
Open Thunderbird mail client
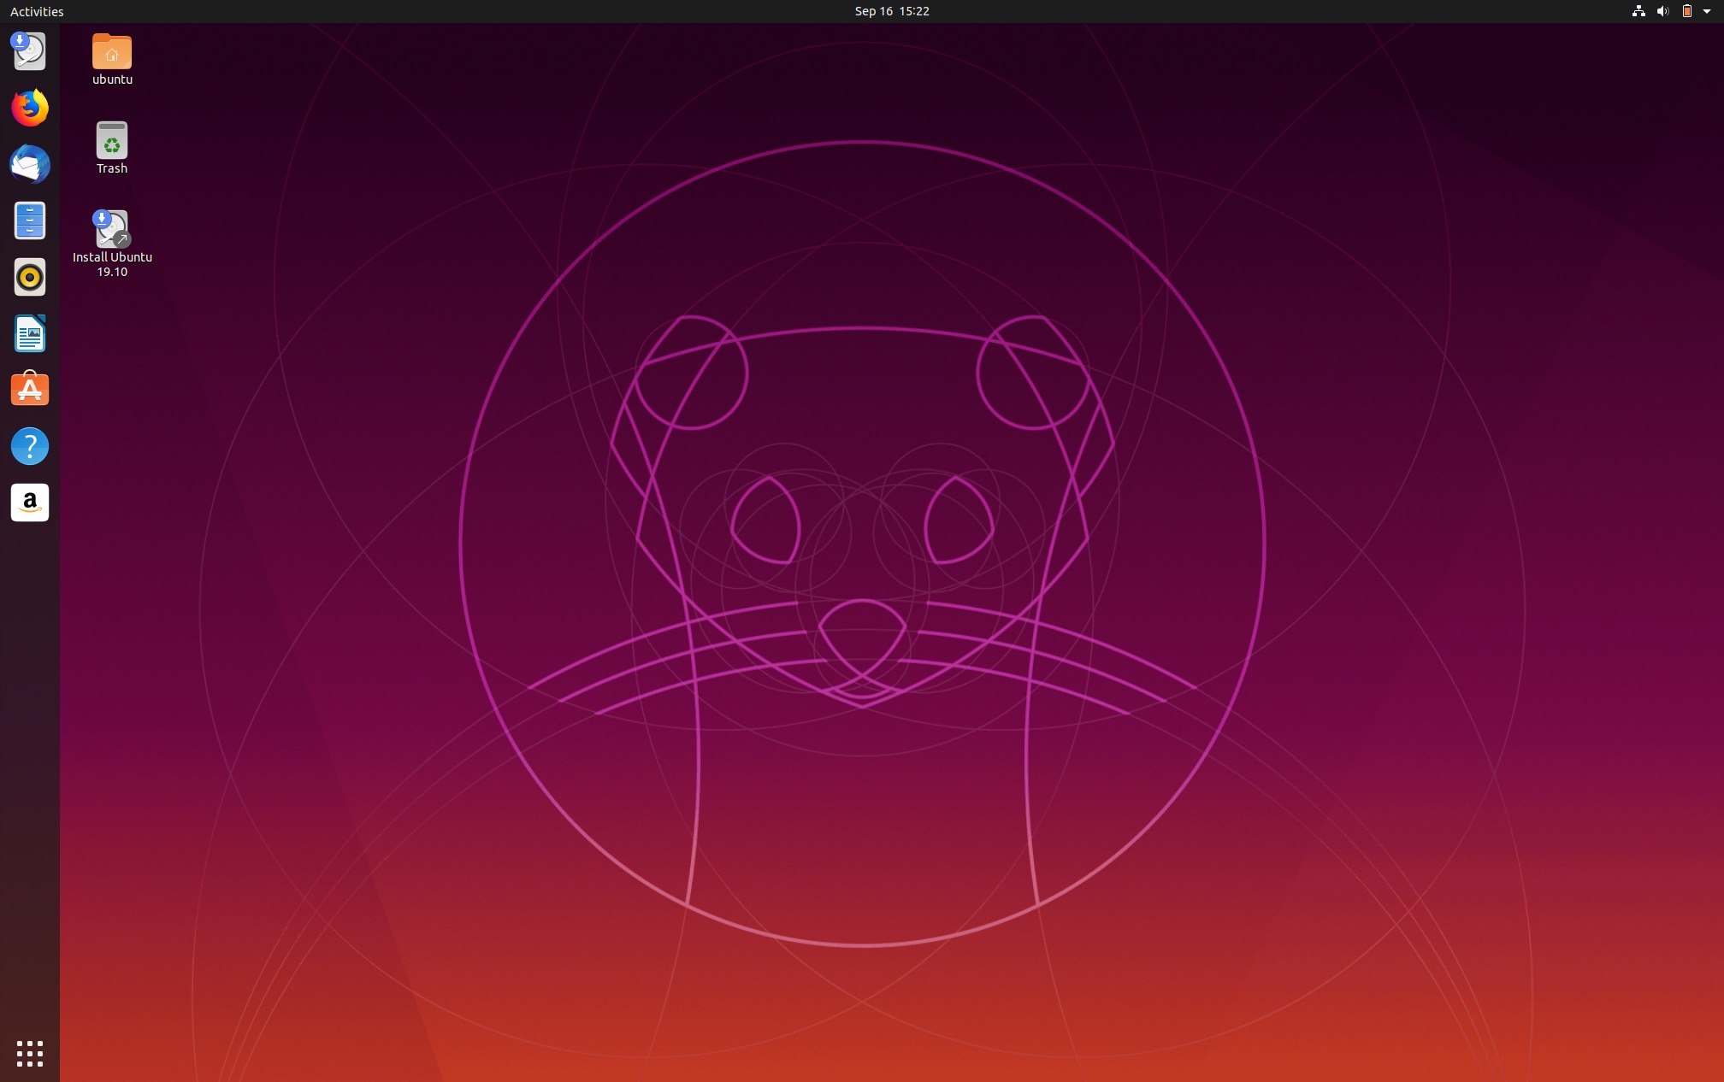point(30,164)
